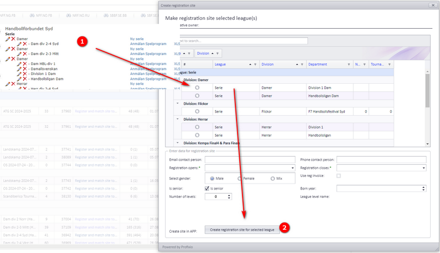Screen dimensions: 440x253
Task: Toggle sort arrow on the Division group chip
Action: pos(212,53)
